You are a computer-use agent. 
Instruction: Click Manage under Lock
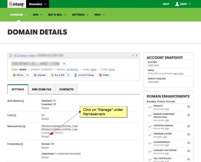(45, 119)
